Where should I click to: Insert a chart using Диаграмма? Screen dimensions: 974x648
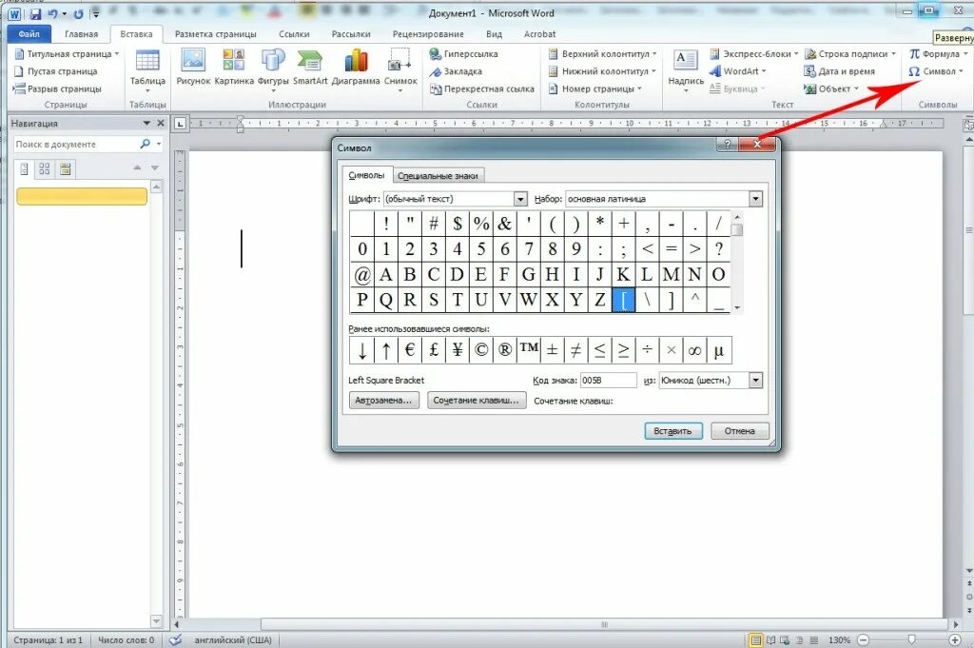coord(356,68)
